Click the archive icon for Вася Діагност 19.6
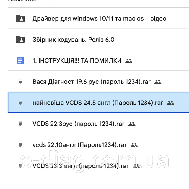The height and width of the screenshot is (189, 189). (x=20, y=82)
